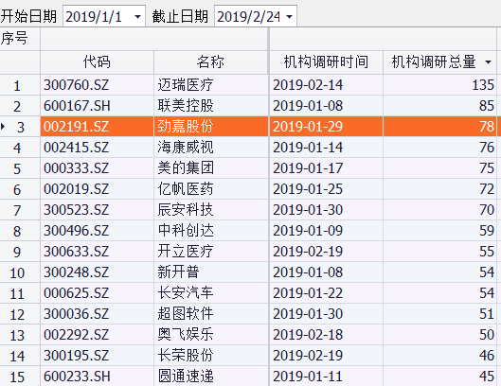Click the 机构调研总量 column header
Image resolution: width=501 pixels, height=386 pixels.
(x=439, y=61)
